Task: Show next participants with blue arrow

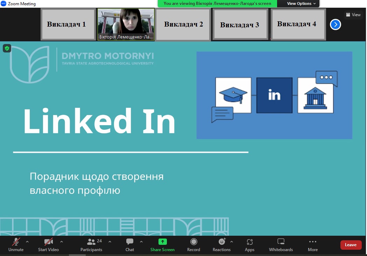Action: [x=336, y=24]
